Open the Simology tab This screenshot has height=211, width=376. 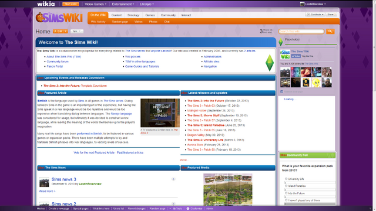coord(133,15)
